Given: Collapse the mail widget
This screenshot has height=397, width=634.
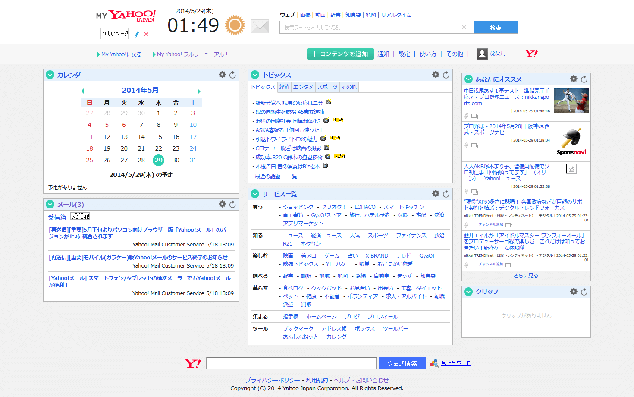Looking at the screenshot, I should (x=50, y=204).
